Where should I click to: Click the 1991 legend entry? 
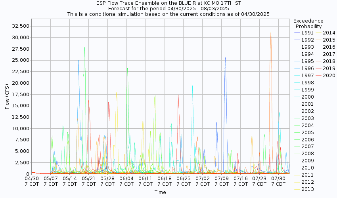(x=304, y=33)
